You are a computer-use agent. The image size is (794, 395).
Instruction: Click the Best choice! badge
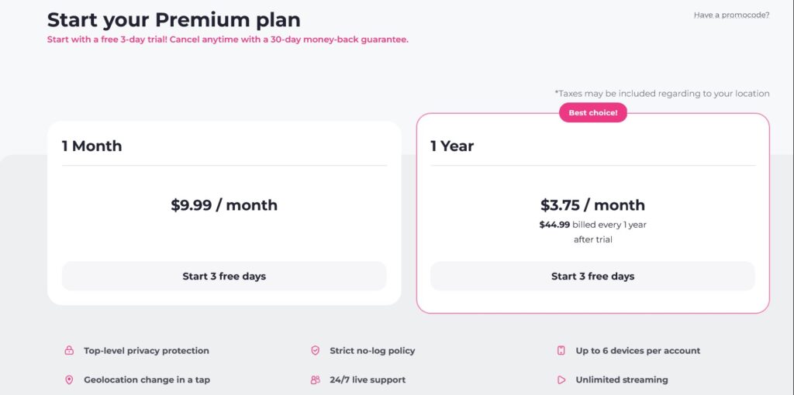click(x=593, y=113)
